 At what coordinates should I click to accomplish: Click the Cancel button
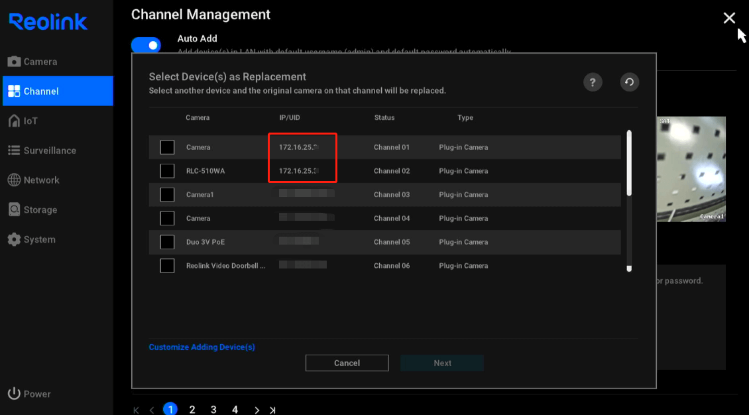347,363
